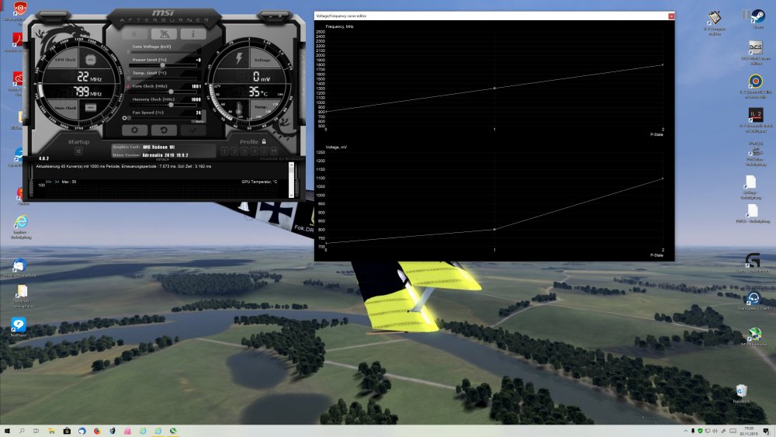Open File Explorer from taskbar
Image resolution: width=776 pixels, height=437 pixels.
pos(51,431)
